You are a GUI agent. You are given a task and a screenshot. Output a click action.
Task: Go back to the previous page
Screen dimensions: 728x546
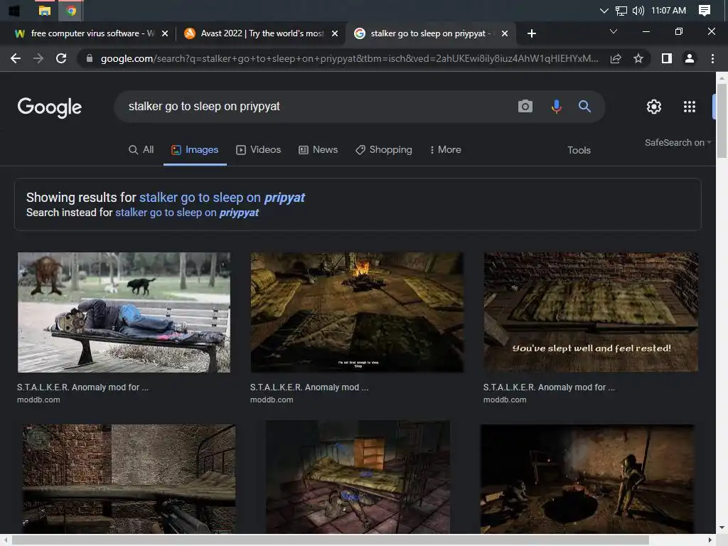(x=16, y=58)
